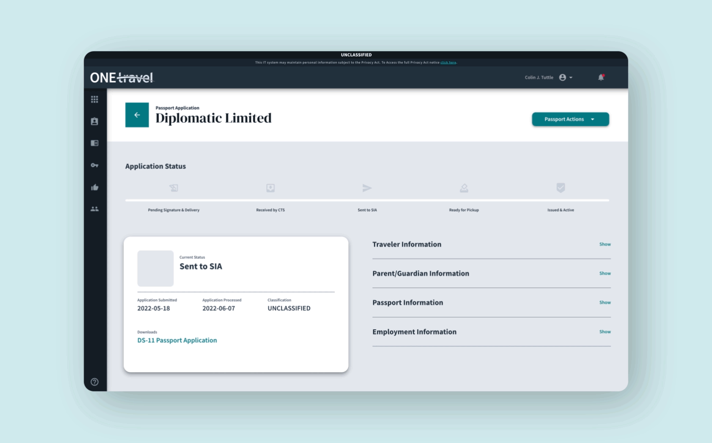This screenshot has height=443, width=712.
Task: Open the Privacy Act click here link
Action: coord(448,63)
